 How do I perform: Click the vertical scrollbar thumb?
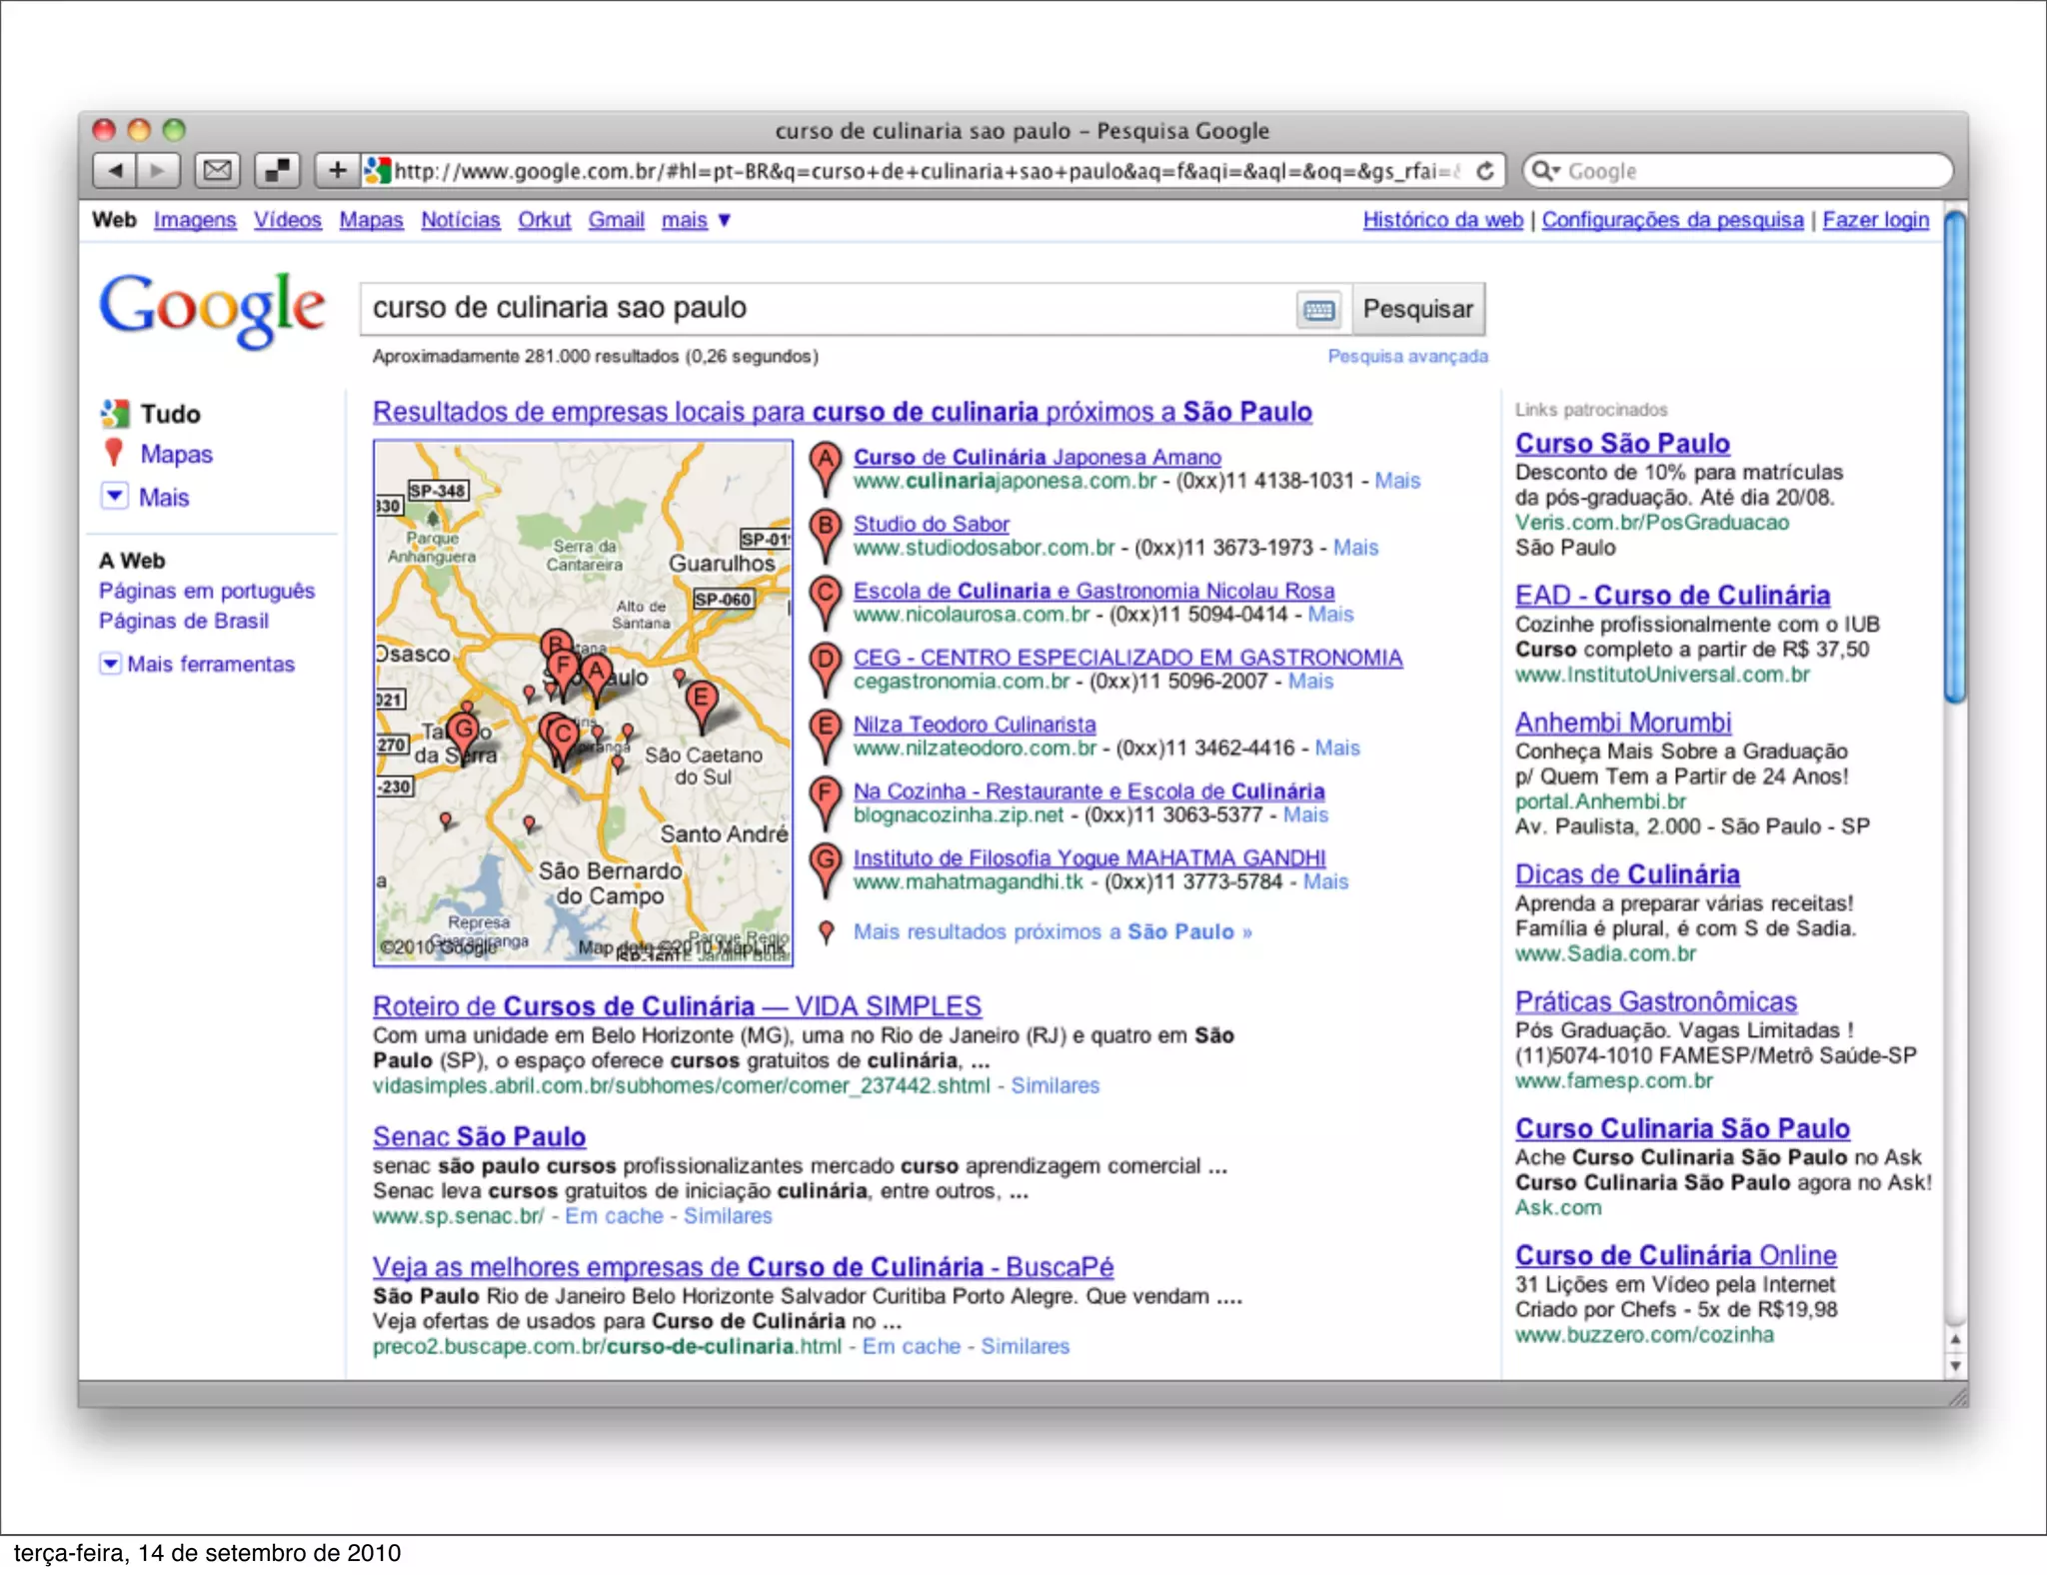click(1954, 458)
